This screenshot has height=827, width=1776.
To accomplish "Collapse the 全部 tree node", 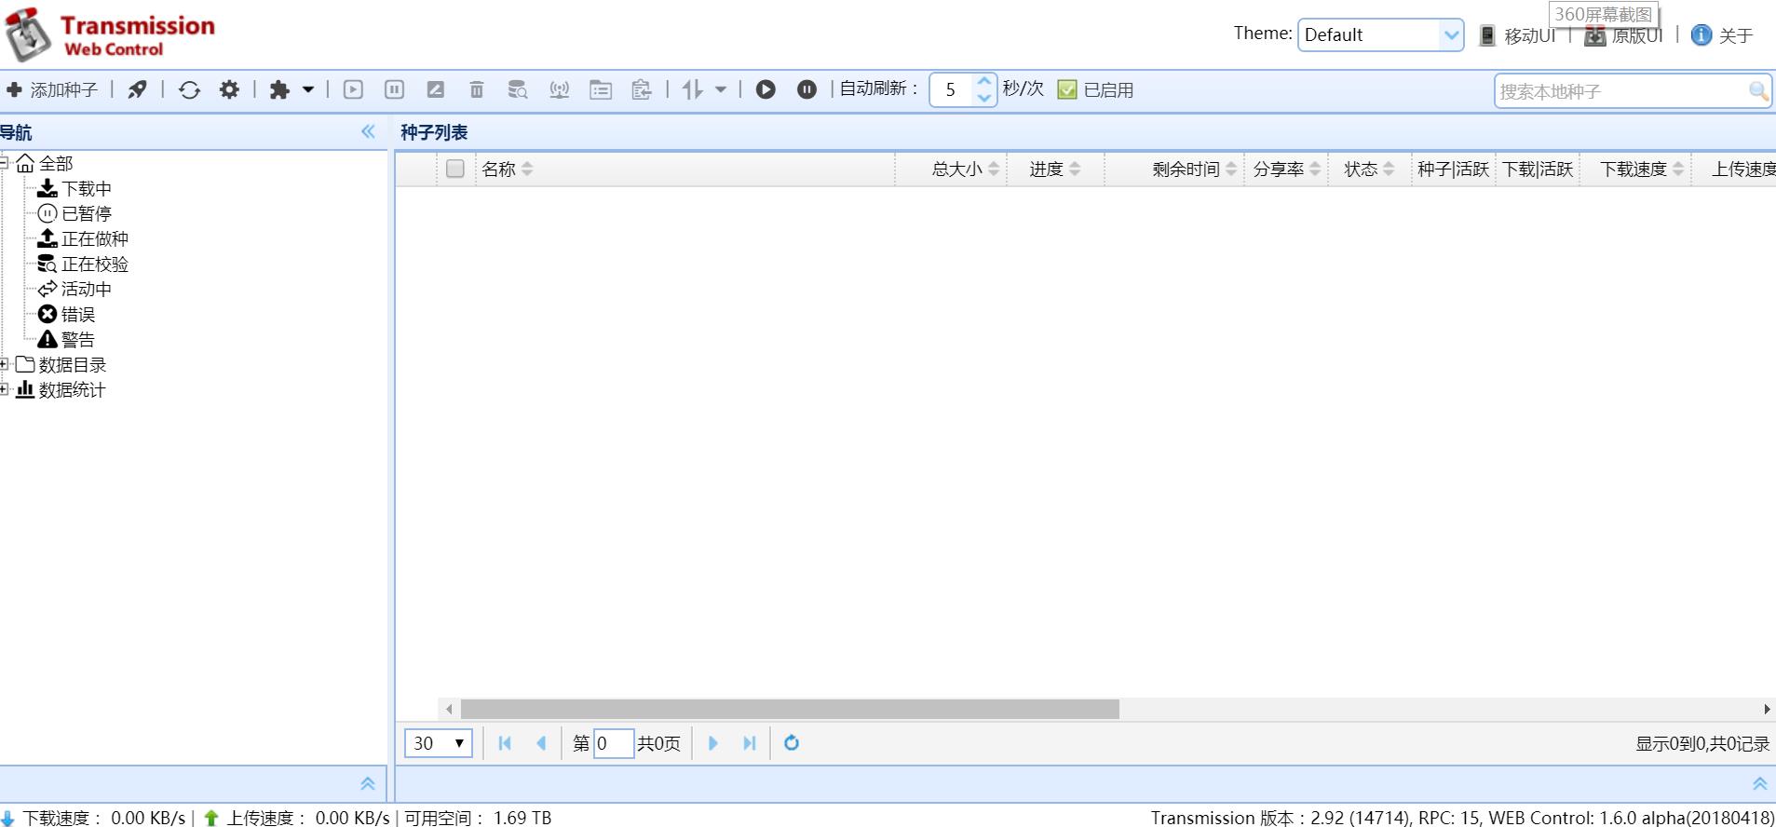I will pyautogui.click(x=5, y=163).
